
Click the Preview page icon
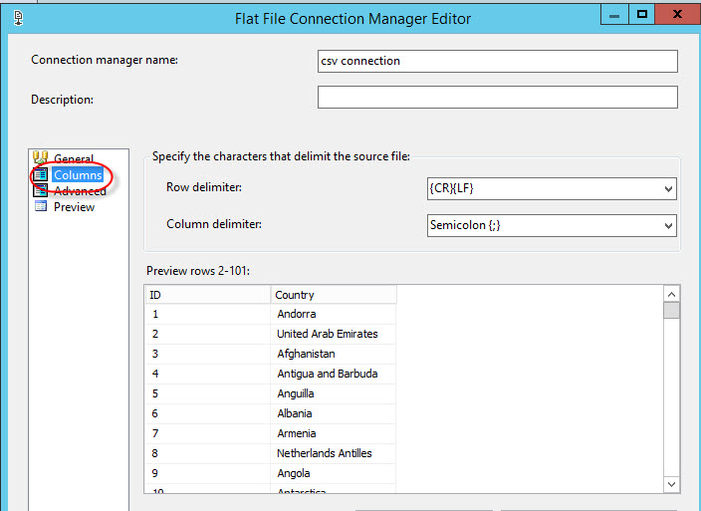coord(41,207)
